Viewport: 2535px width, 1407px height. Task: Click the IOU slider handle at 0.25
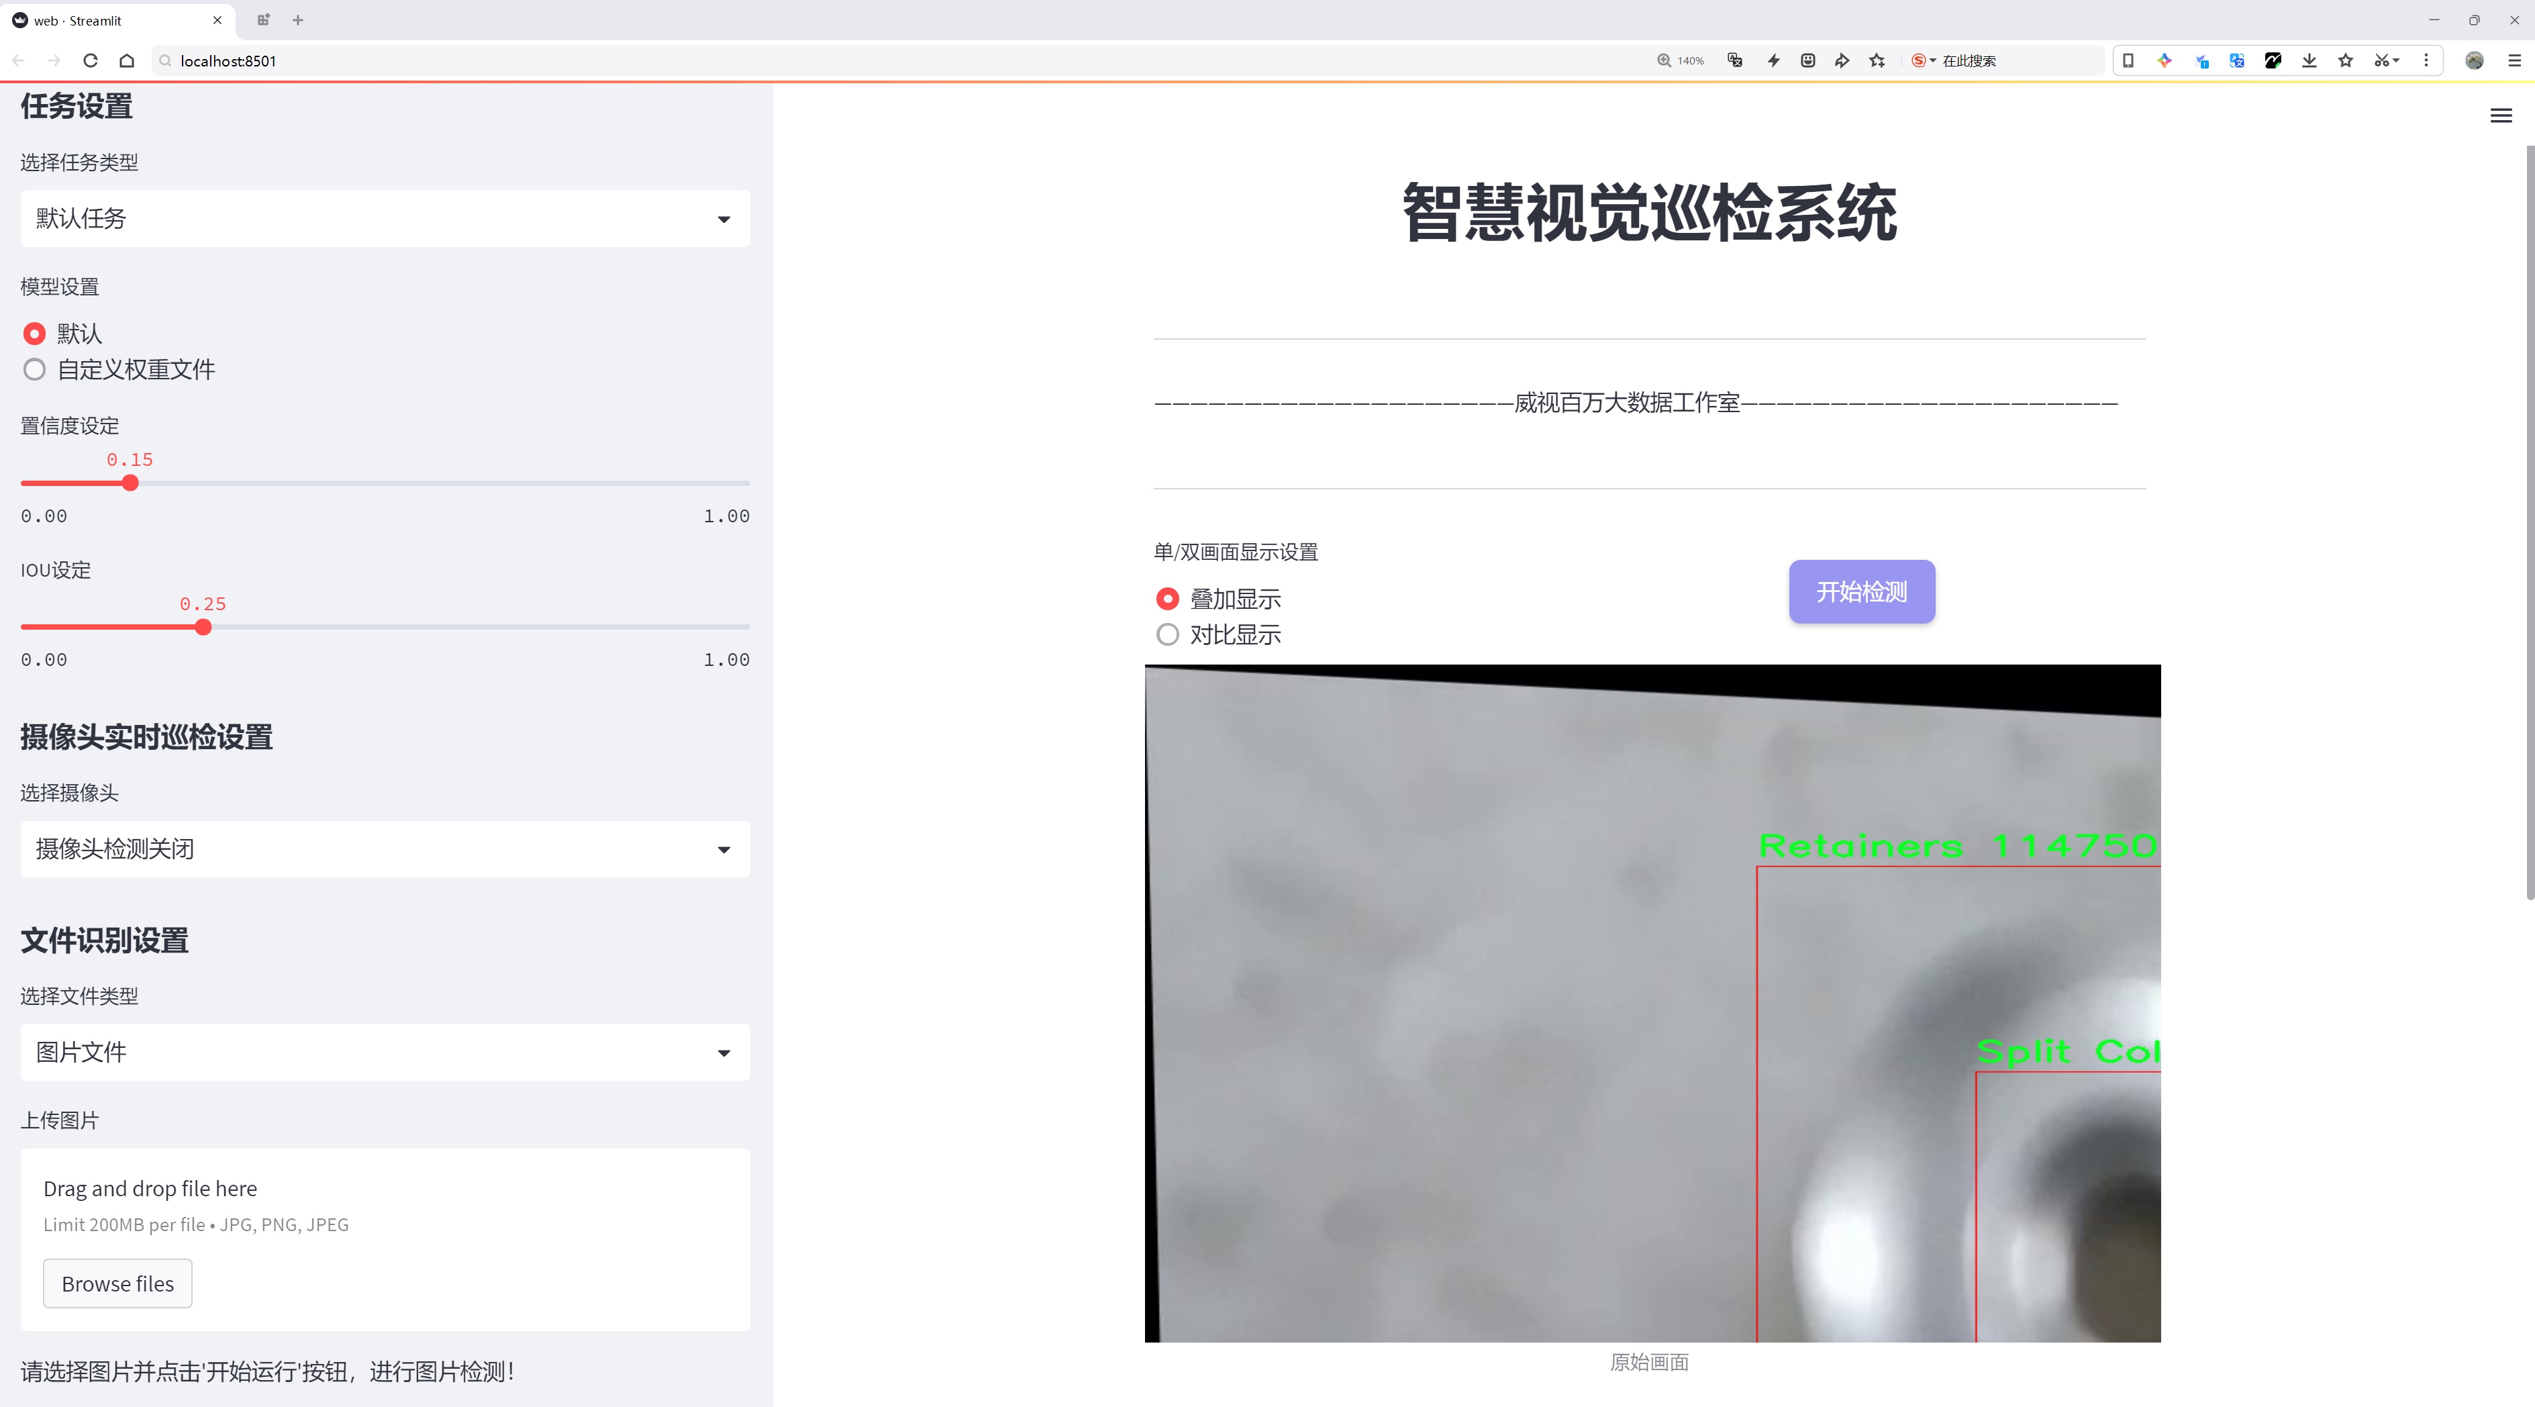click(203, 627)
